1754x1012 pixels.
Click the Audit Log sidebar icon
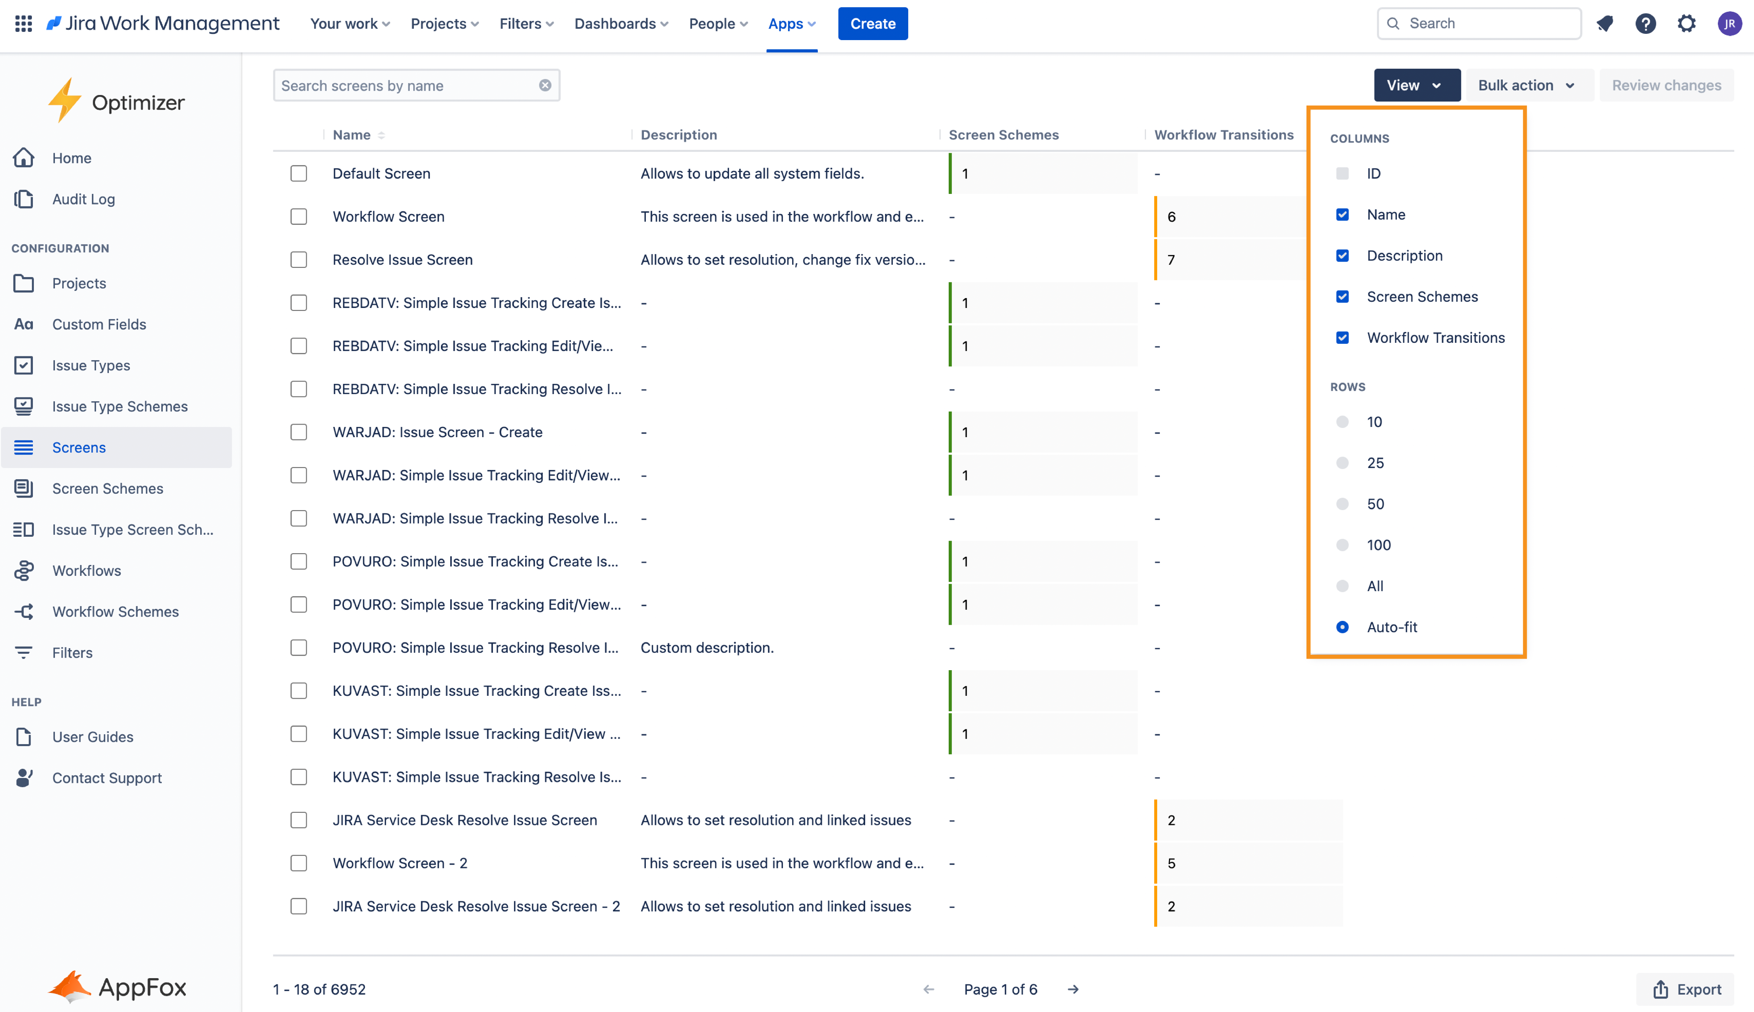24,200
